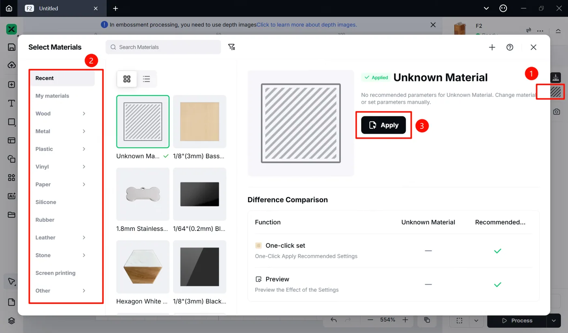Click the filter materials icon
The height and width of the screenshot is (333, 568).
pos(232,47)
